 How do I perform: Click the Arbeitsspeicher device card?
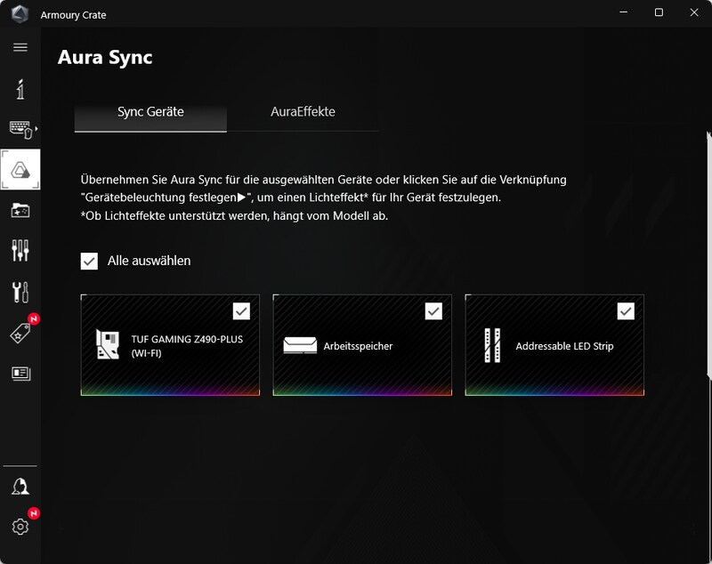click(x=361, y=351)
